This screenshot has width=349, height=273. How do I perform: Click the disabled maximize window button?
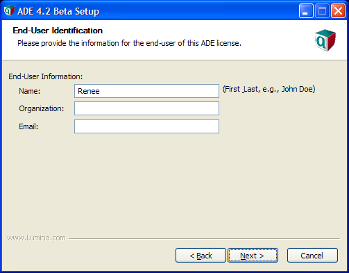click(x=322, y=10)
